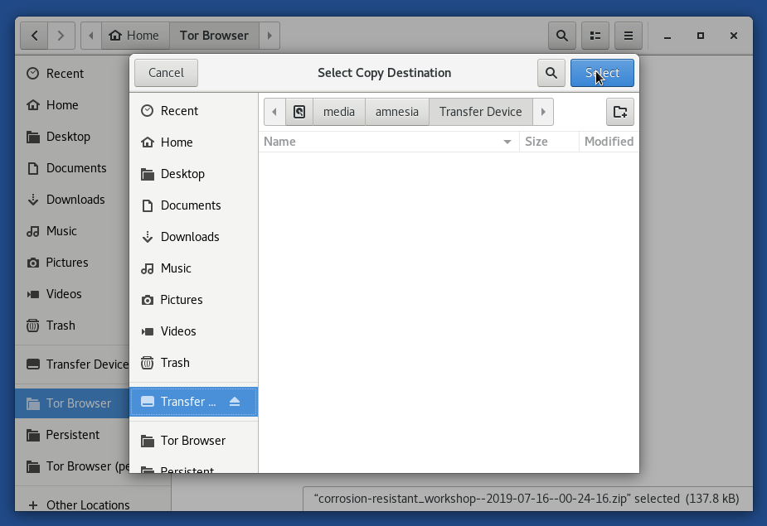Click the selected zip file status text
Image resolution: width=767 pixels, height=526 pixels.
527,499
